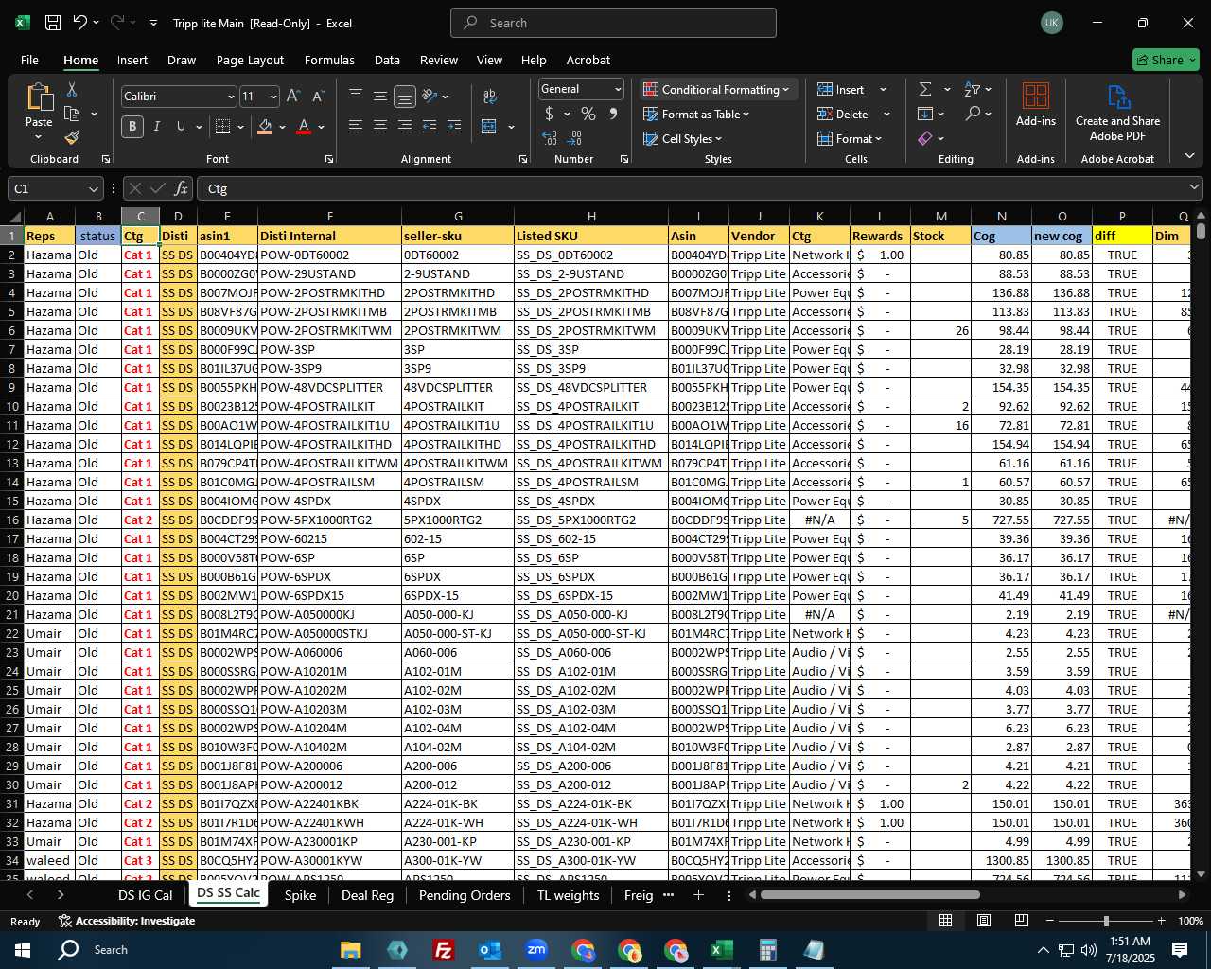1211x969 pixels.
Task: Click the Share button
Action: (x=1166, y=60)
